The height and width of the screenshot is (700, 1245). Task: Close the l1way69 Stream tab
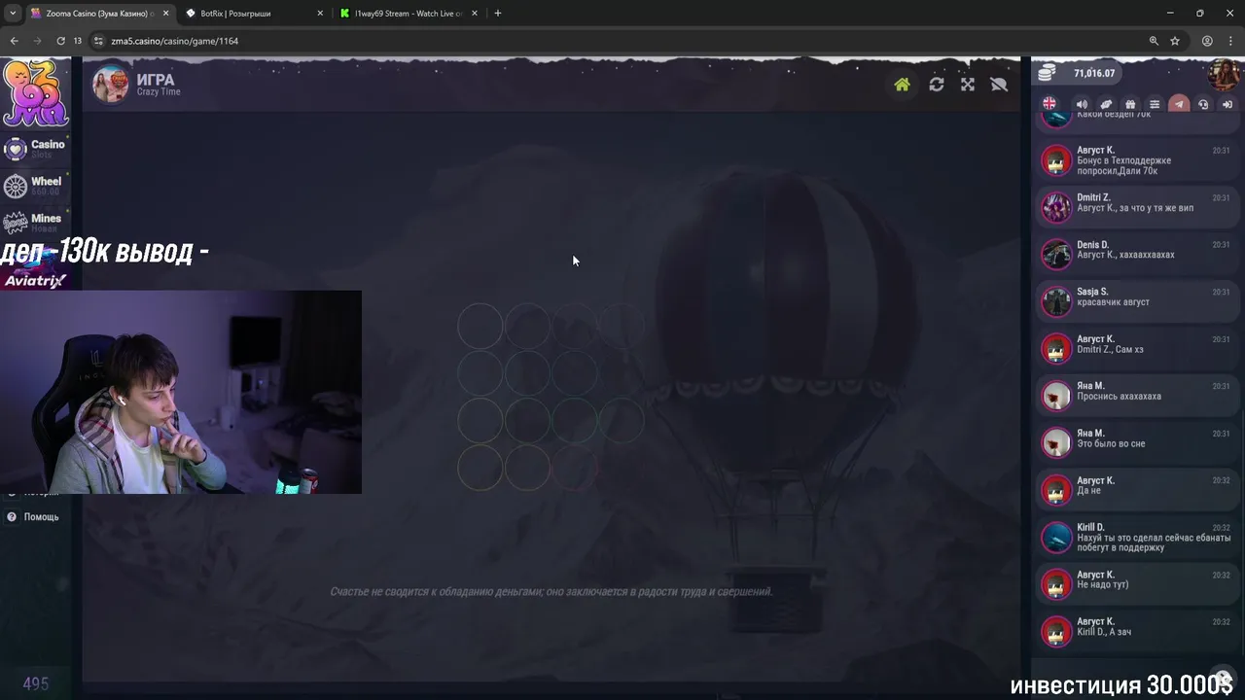point(475,14)
